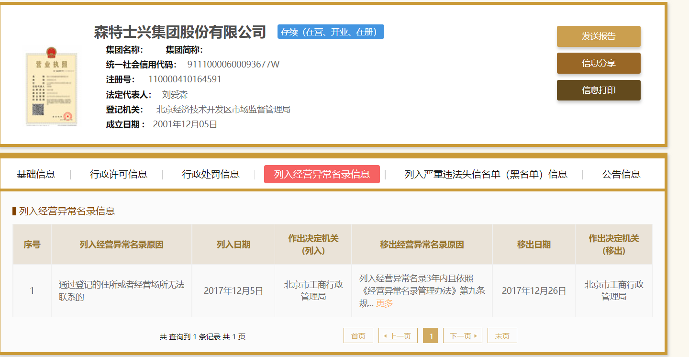This screenshot has height=357, width=689.
Task: Switch to the 公告信息 tab
Action: [621, 174]
